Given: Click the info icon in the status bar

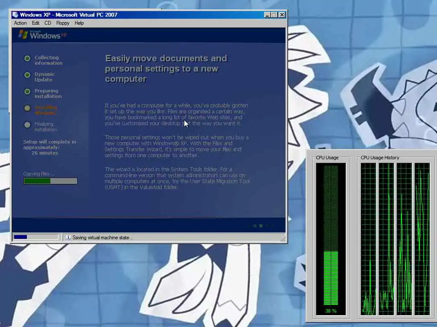Looking at the screenshot, I should pos(68,238).
